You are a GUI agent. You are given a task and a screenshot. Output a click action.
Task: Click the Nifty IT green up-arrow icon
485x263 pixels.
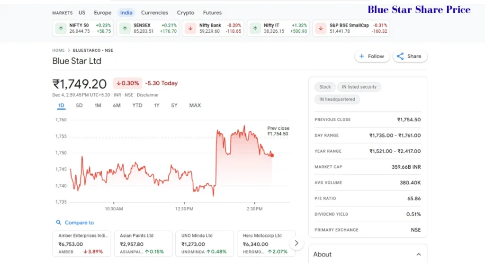point(255,28)
